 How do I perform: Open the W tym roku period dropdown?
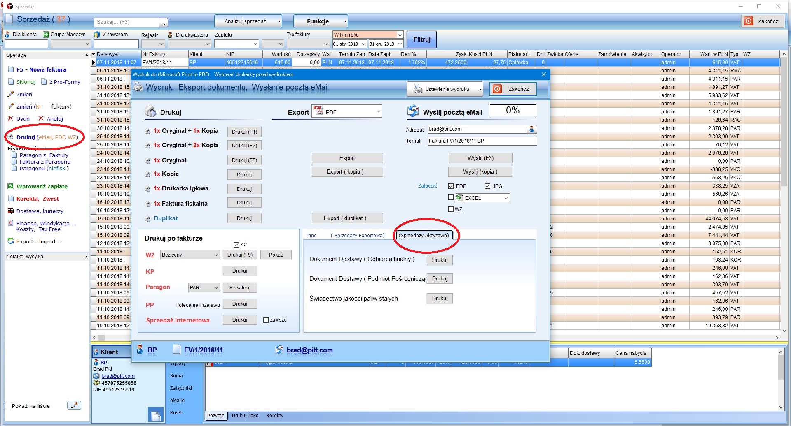pos(400,35)
